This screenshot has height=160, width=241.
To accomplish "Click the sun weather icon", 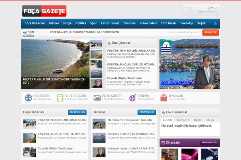I will pos(190,10).
